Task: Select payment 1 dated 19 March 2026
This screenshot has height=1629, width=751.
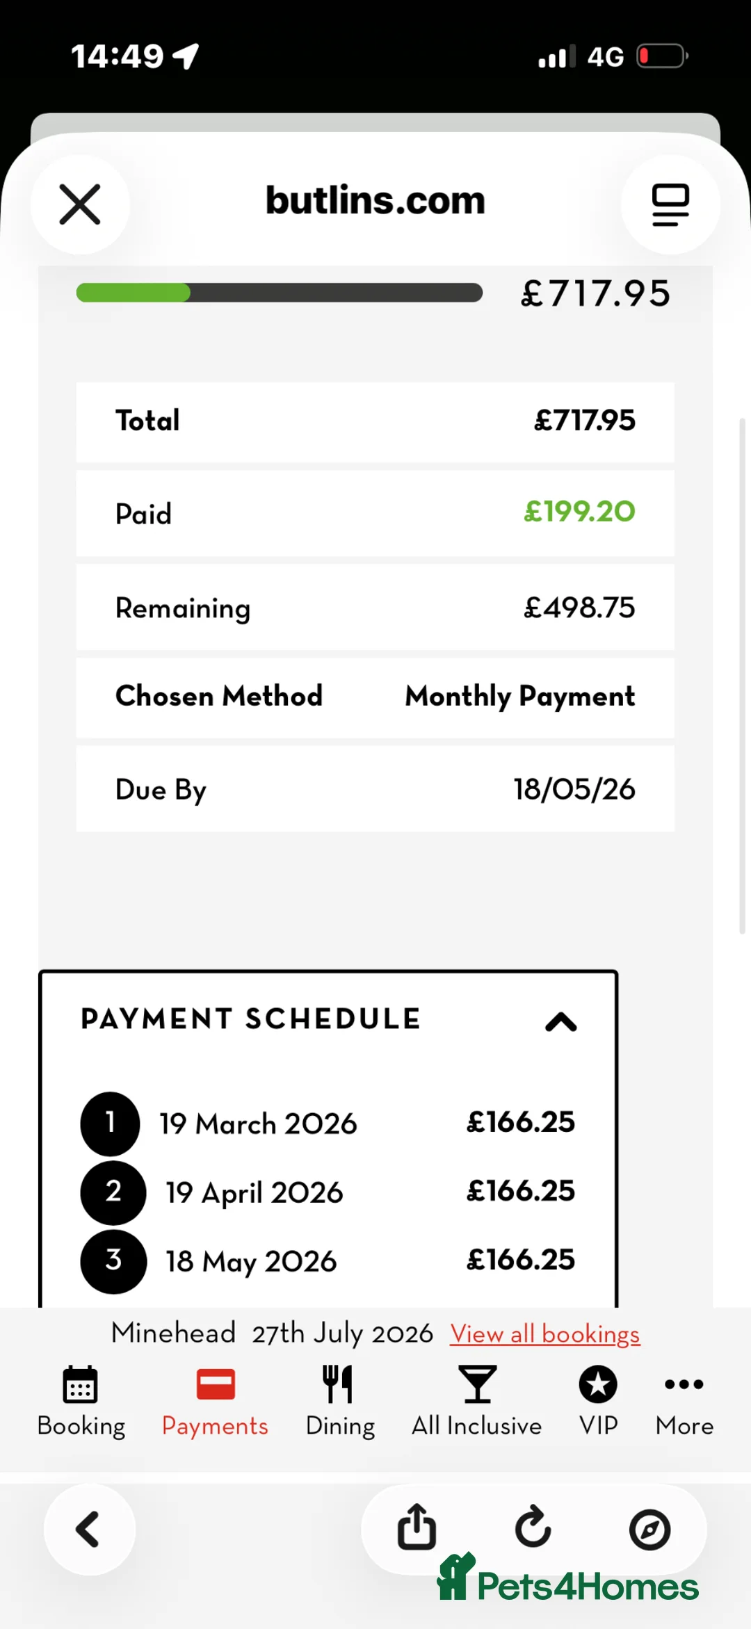Action: click(258, 1124)
